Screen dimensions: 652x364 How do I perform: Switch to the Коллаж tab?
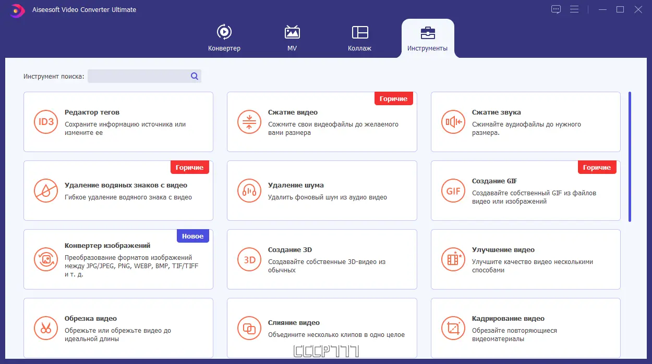click(x=360, y=37)
